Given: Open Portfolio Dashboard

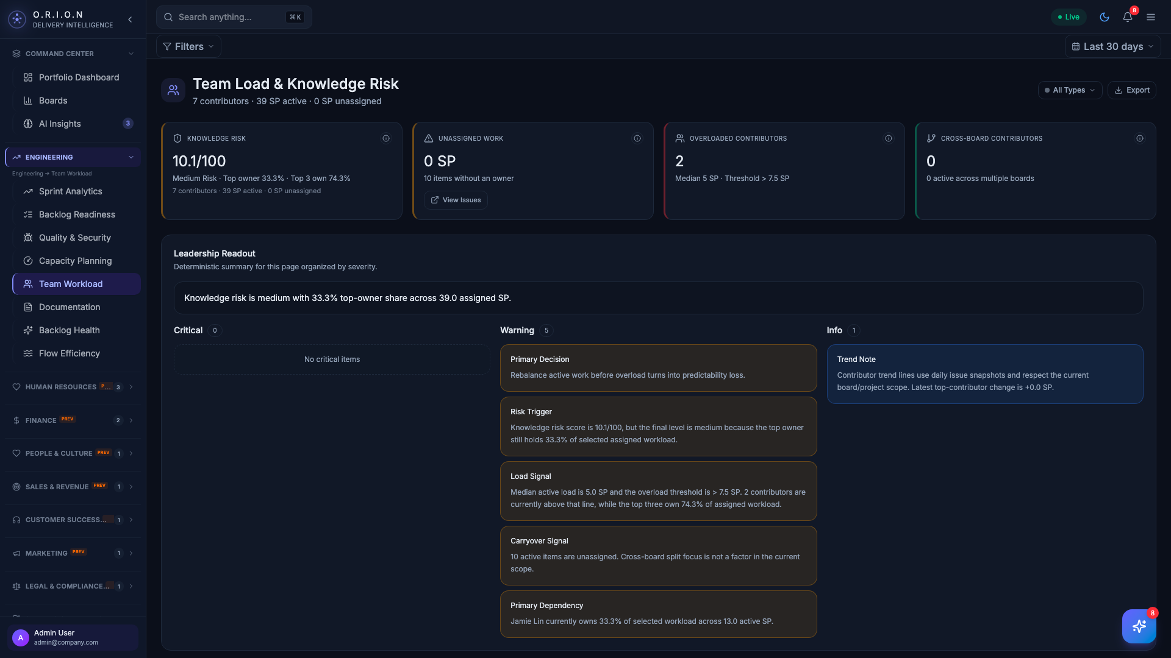Looking at the screenshot, I should point(76,77).
